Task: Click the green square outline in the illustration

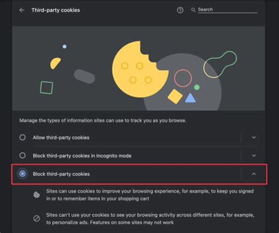Action: [46, 87]
